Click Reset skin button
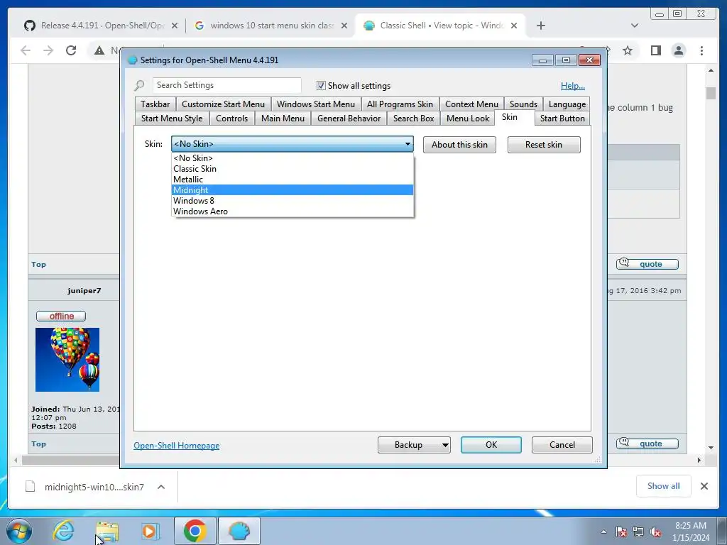The image size is (727, 545). 543,145
